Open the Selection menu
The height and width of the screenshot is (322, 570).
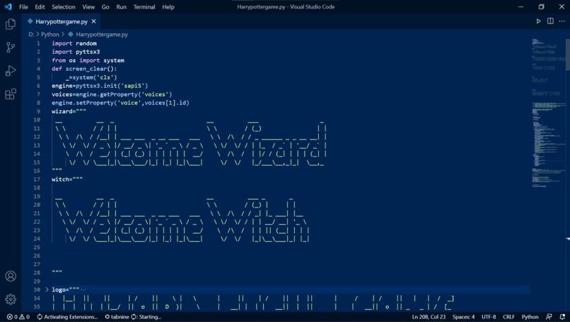63,6
